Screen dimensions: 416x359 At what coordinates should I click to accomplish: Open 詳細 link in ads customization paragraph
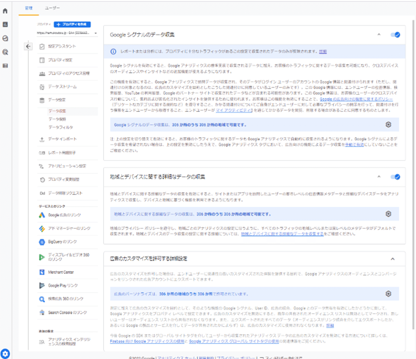click(x=330, y=325)
